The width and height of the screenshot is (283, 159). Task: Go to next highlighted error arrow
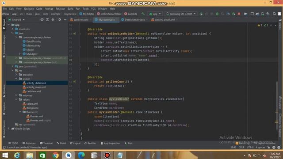pyautogui.click(x=275, y=25)
